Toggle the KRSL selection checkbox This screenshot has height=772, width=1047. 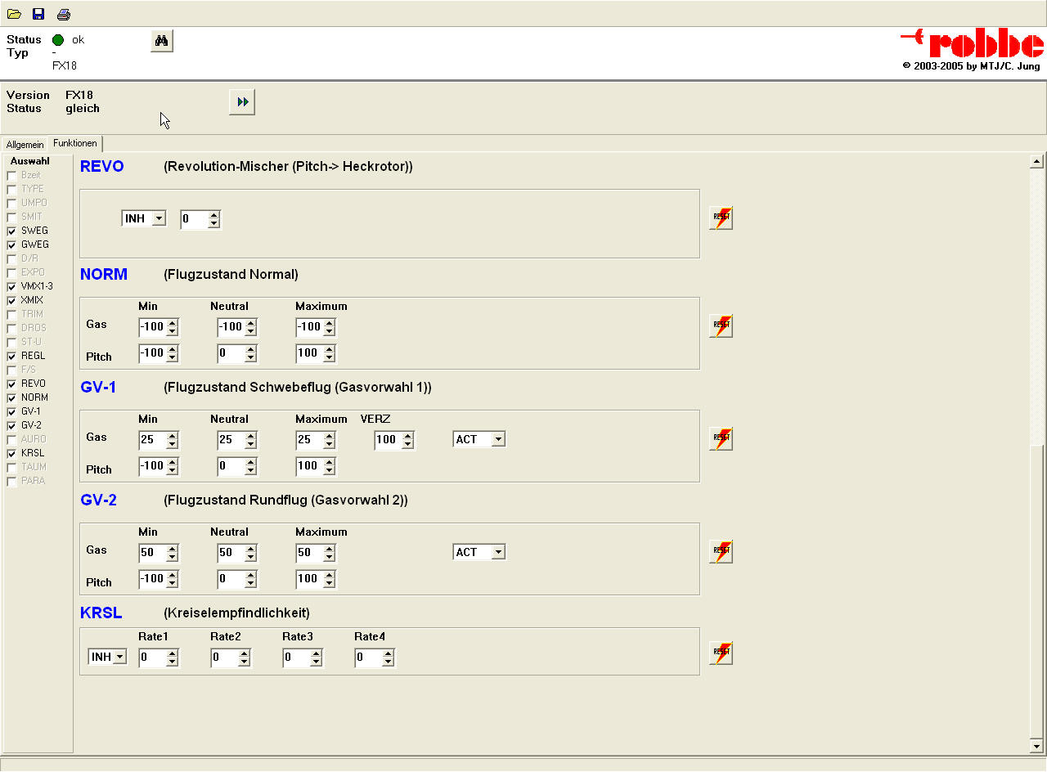[x=11, y=453]
